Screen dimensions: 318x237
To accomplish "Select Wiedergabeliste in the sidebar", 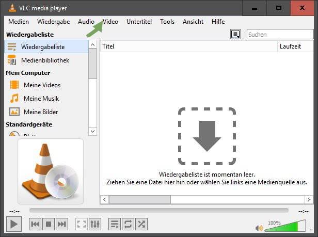I will pos(46,46).
